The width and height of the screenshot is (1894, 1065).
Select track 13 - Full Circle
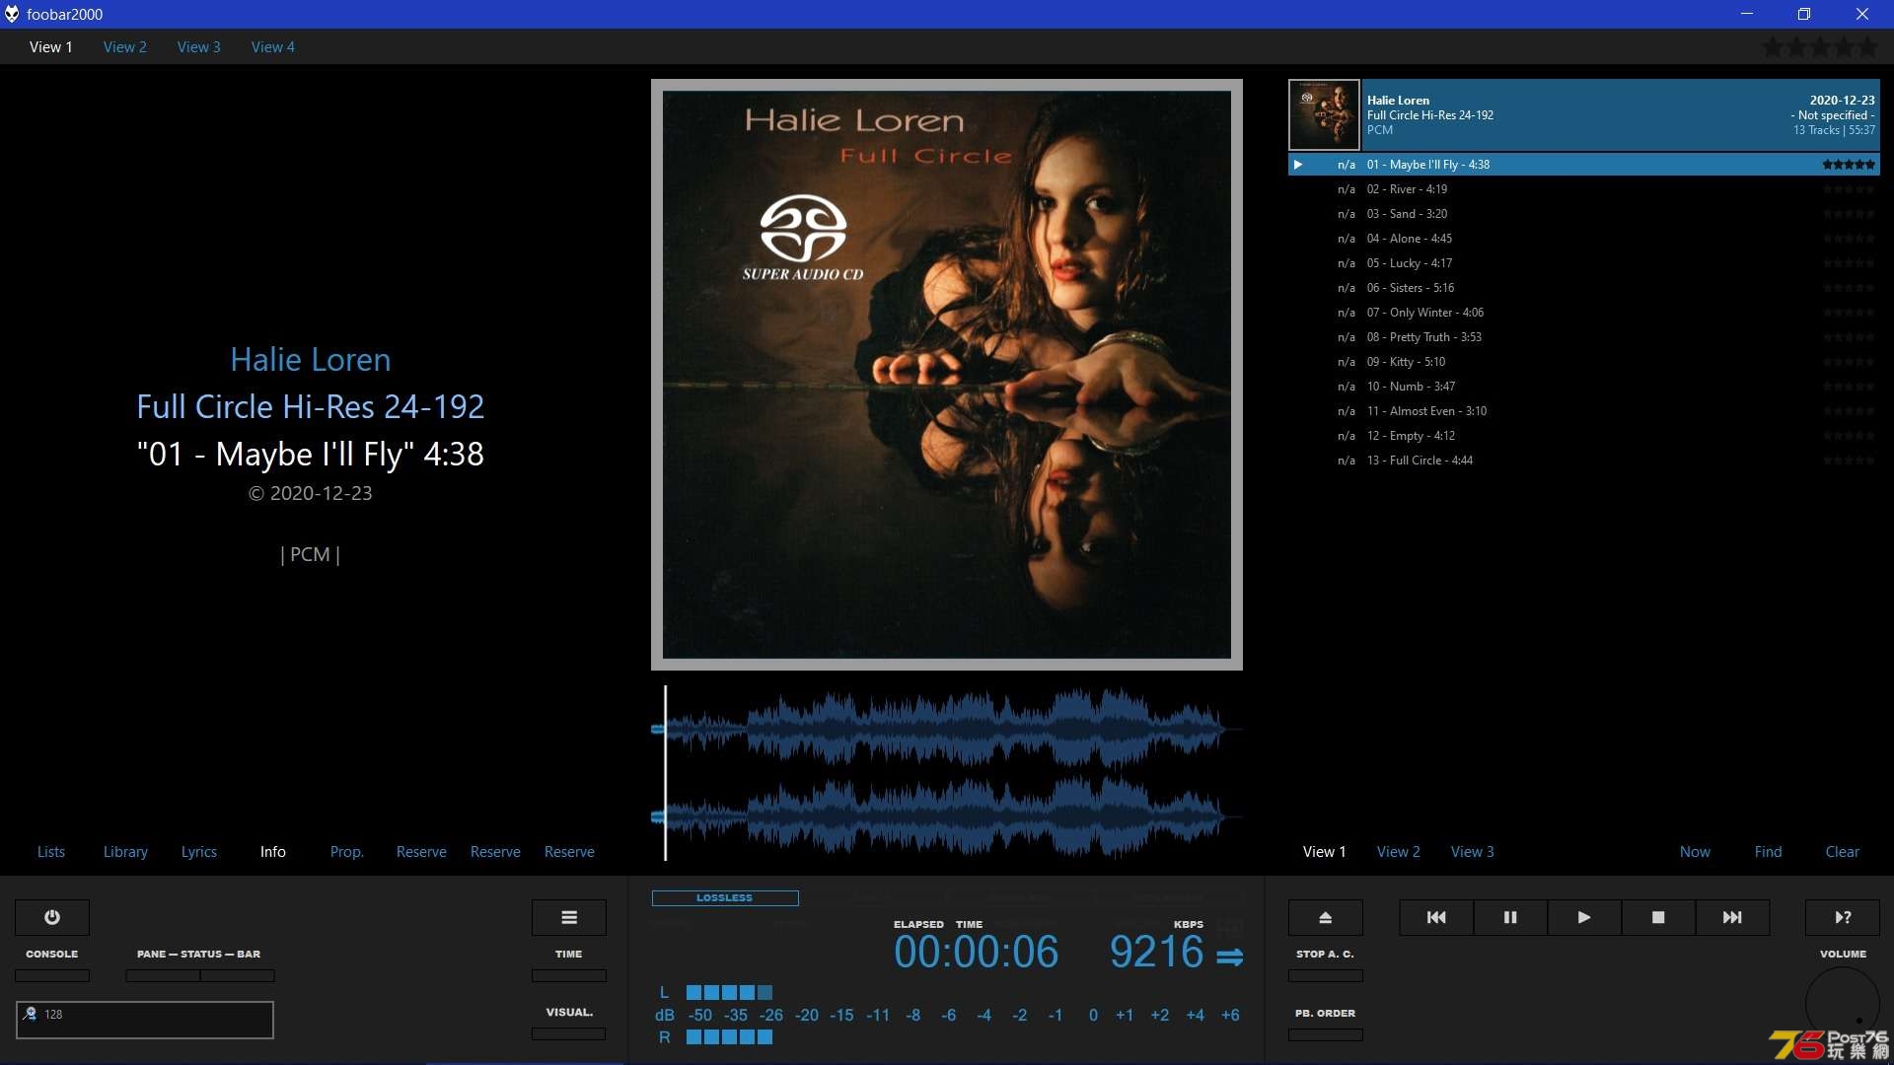(x=1584, y=461)
